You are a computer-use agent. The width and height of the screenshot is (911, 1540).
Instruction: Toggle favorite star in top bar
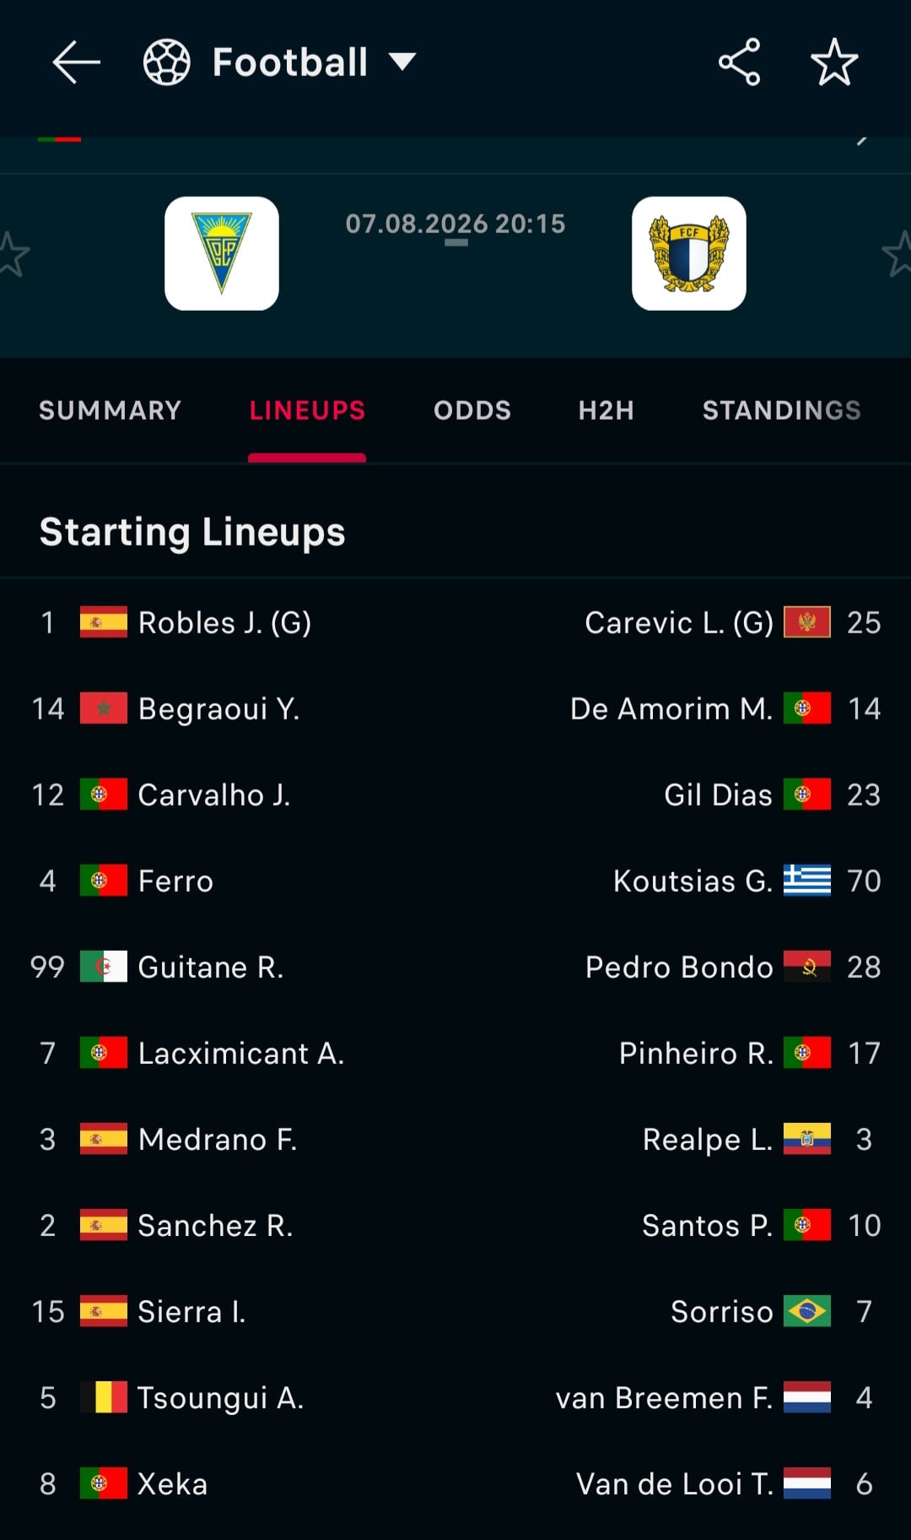(834, 62)
